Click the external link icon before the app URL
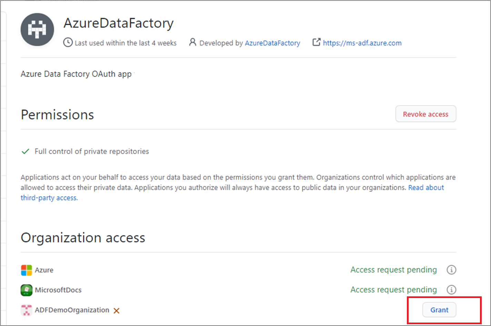The height and width of the screenshot is (326, 491). (316, 42)
